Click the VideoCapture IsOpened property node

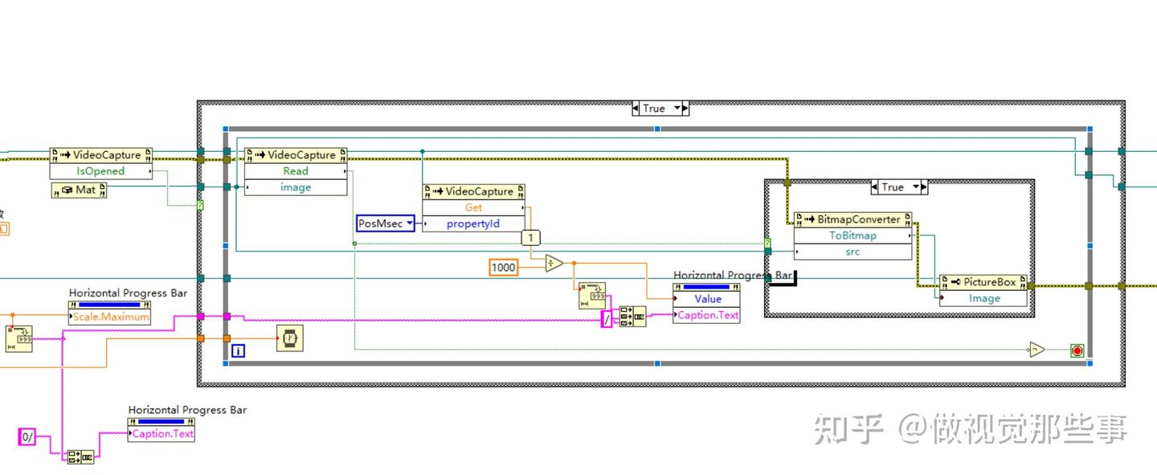click(102, 170)
